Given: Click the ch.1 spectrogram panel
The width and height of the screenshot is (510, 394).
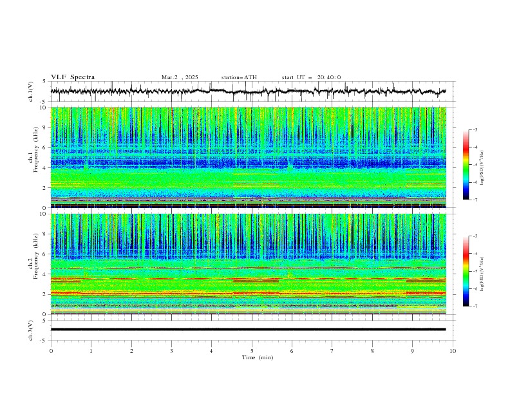Looking at the screenshot, I should pos(248,157).
